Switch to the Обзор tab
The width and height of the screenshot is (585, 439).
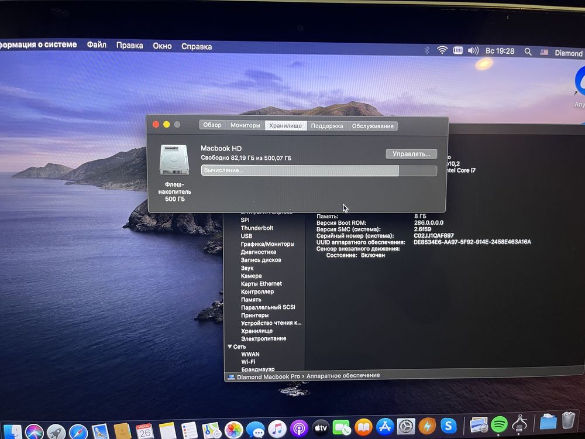pos(212,125)
